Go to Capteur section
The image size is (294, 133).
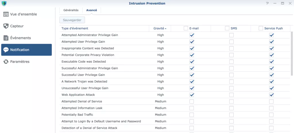(26, 26)
